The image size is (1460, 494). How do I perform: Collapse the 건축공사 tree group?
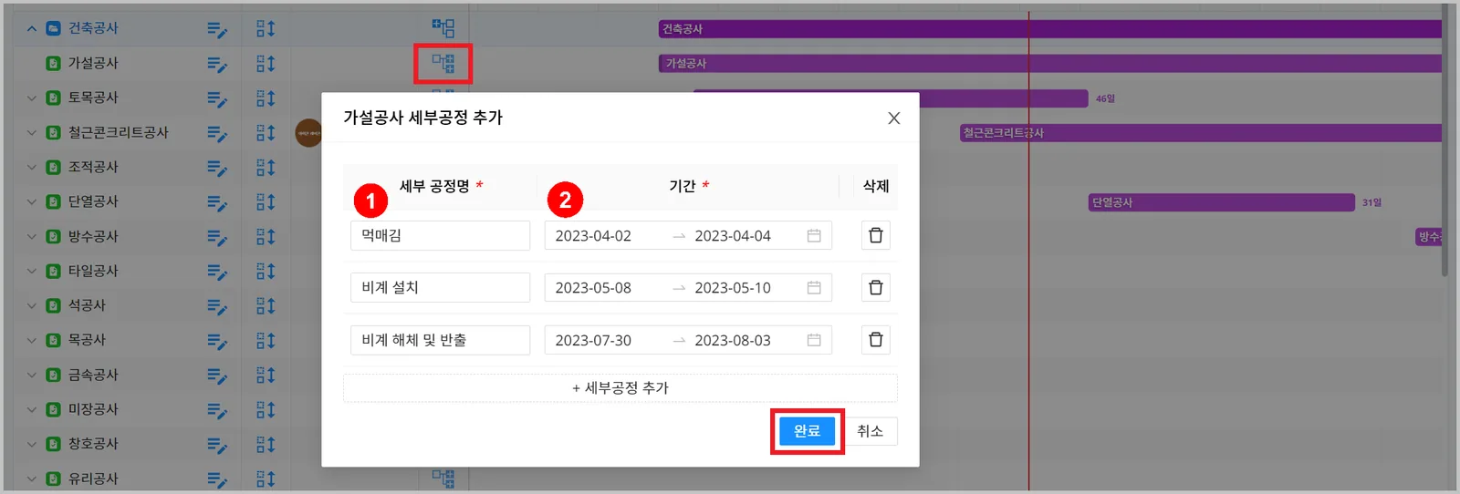[32, 28]
